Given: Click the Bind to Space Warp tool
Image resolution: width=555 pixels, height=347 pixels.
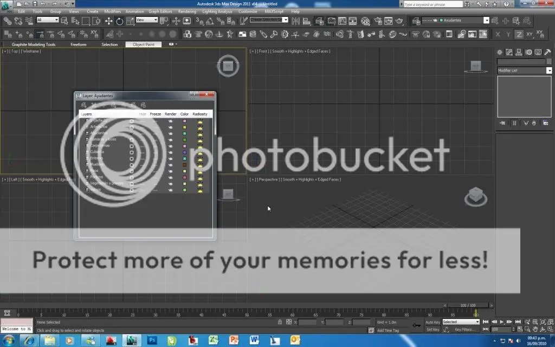Looking at the screenshot, I should [29, 21].
